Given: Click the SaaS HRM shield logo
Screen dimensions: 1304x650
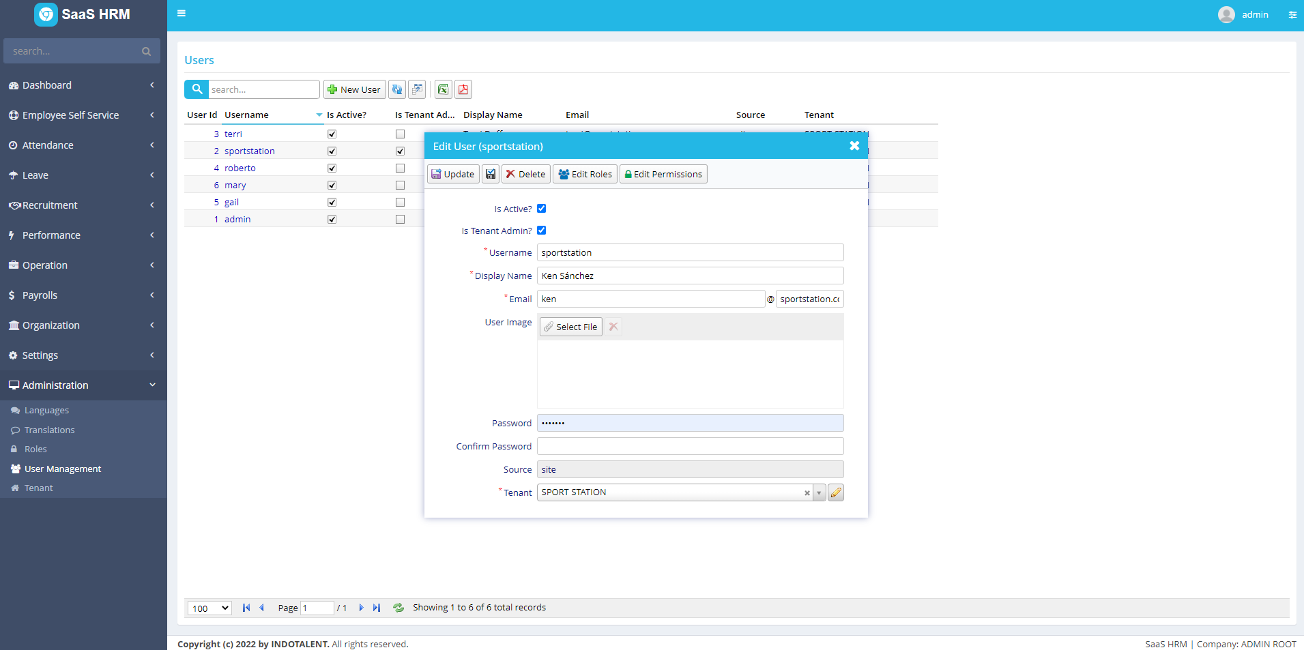Looking at the screenshot, I should point(45,14).
